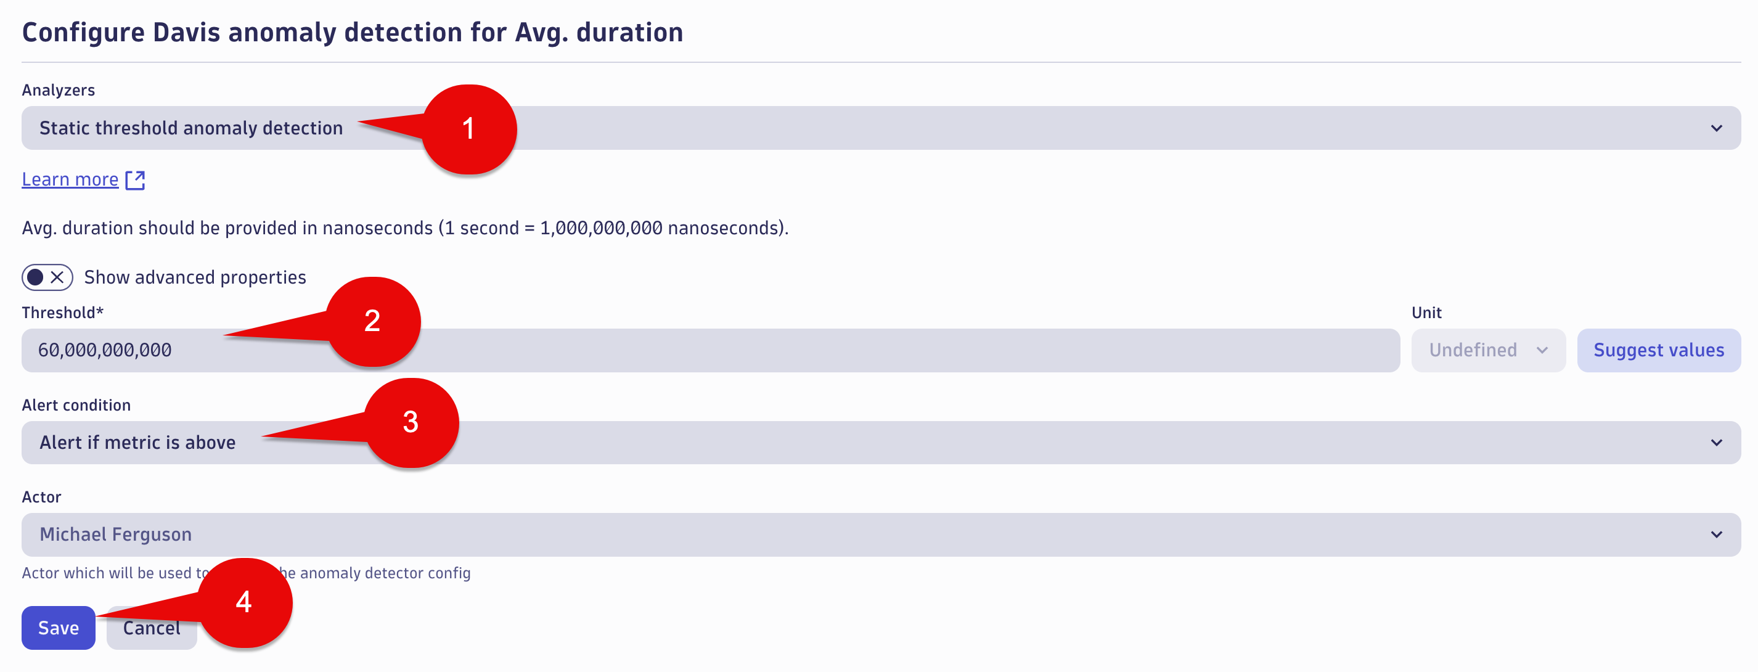The image size is (1758, 672).
Task: Click into the Threshold input field
Action: tap(711, 351)
